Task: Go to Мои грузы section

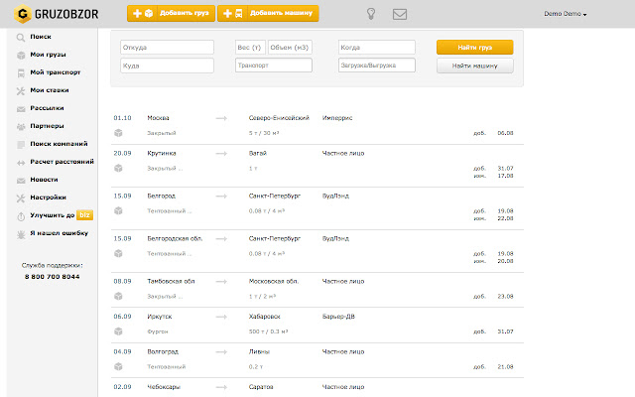Action: [x=48, y=55]
